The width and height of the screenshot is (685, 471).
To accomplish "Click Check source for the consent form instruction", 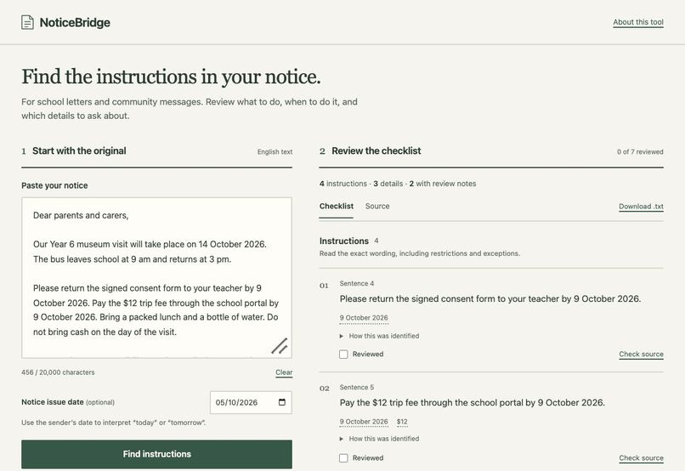I will pos(642,355).
